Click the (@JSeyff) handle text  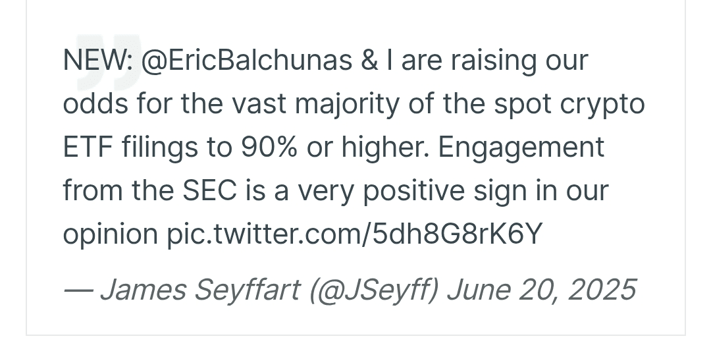(374, 290)
